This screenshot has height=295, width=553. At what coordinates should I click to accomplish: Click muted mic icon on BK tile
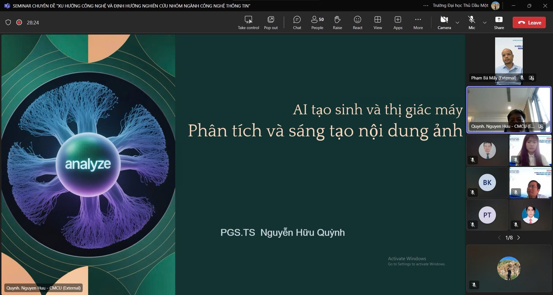pos(473,192)
